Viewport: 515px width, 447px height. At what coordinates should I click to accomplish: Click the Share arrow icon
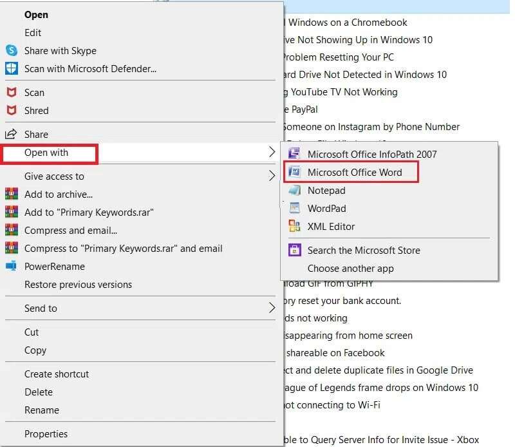tap(11, 134)
